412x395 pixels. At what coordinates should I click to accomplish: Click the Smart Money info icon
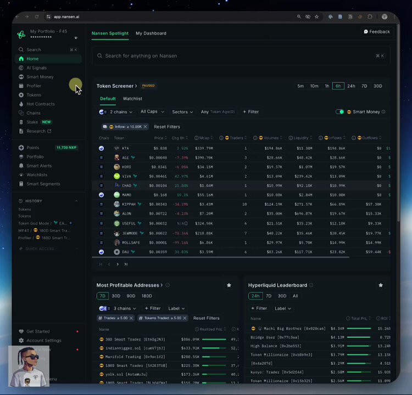(x=383, y=112)
